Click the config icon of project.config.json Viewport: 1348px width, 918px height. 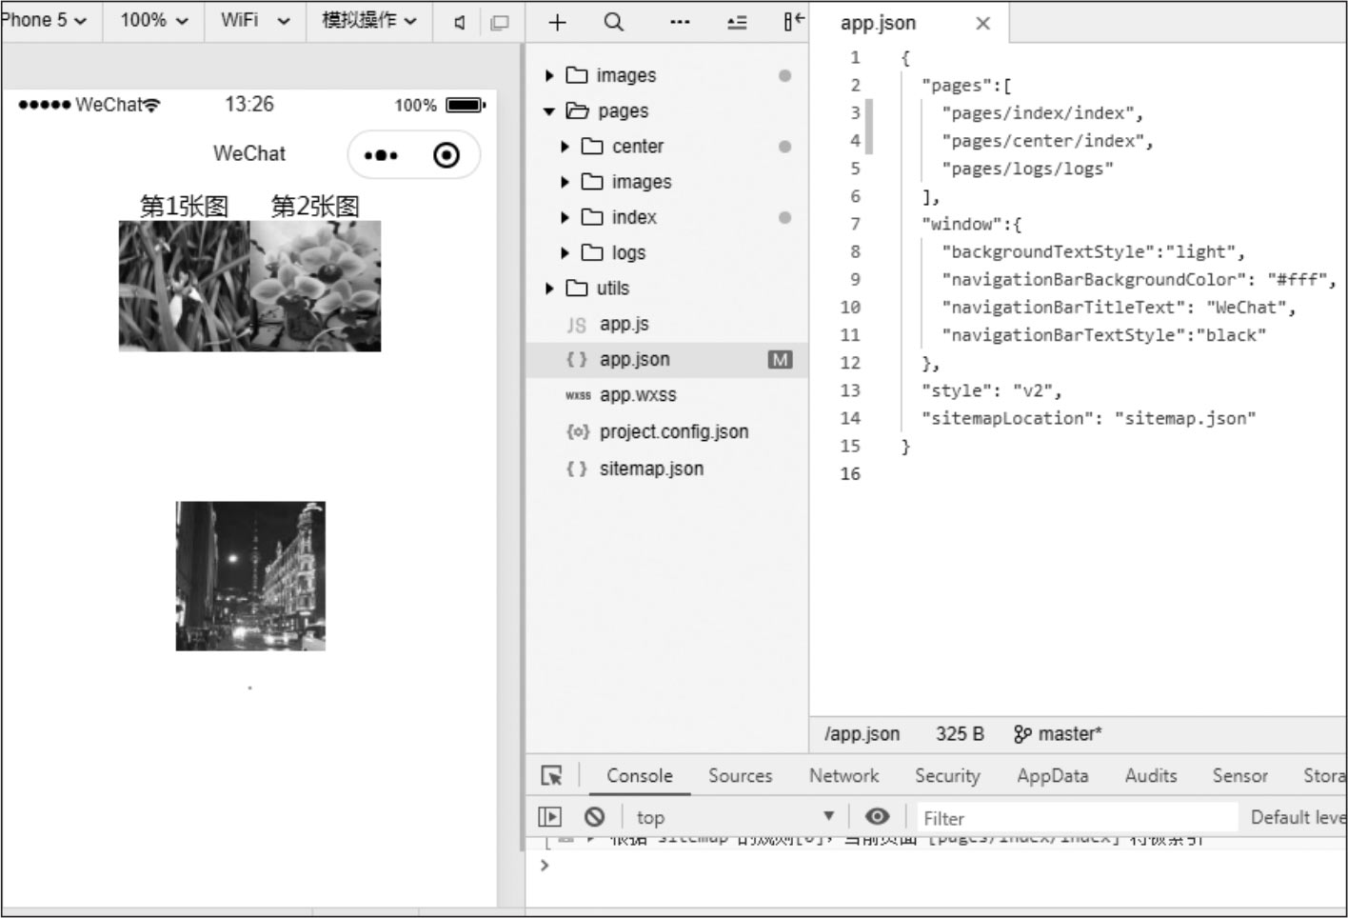click(x=577, y=431)
